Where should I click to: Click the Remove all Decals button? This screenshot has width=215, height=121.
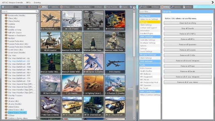tap(188, 71)
